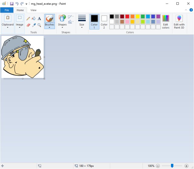Pick the white color swatch in palette
The image size is (194, 169).
(112, 22)
